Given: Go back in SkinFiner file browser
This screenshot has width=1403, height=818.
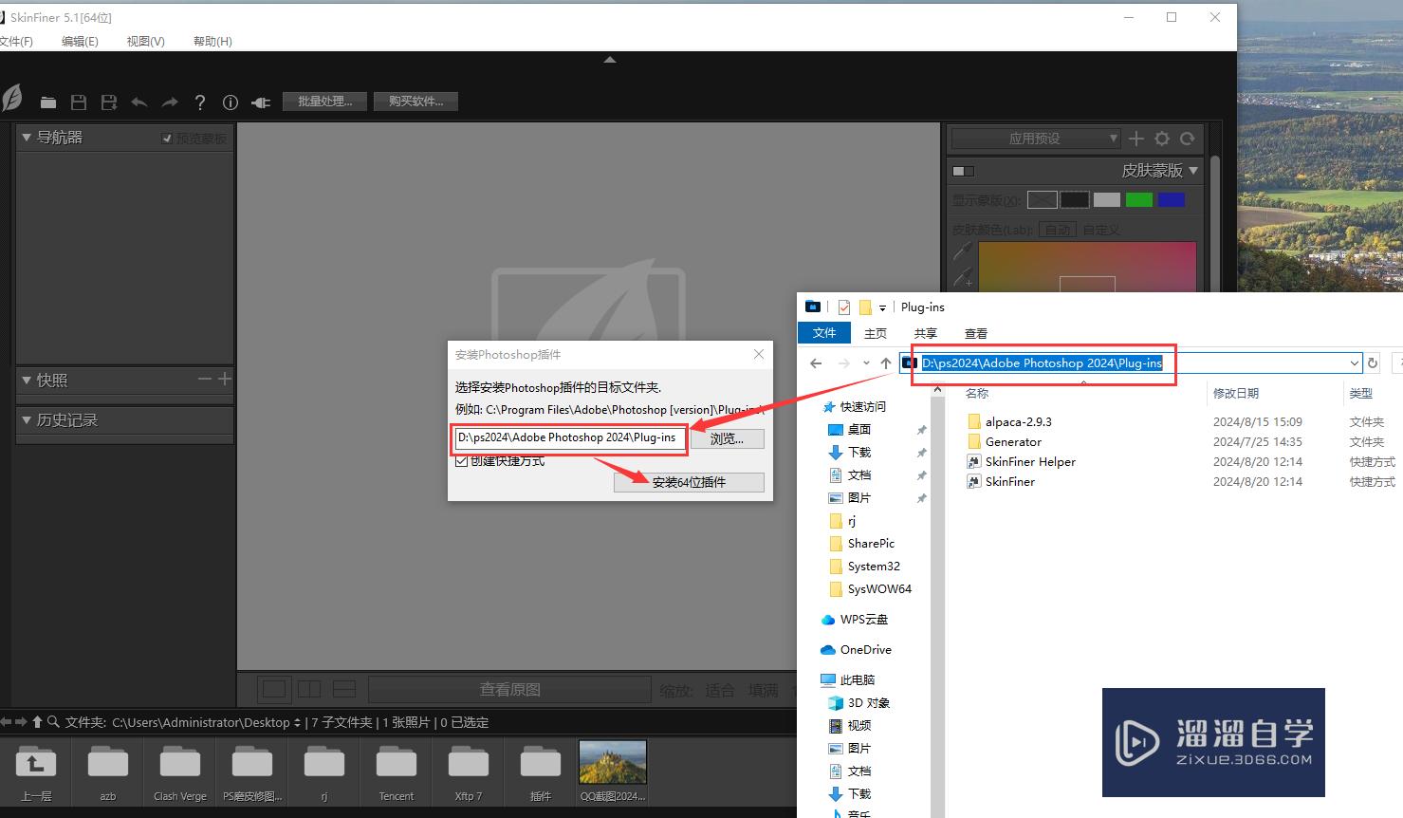Looking at the screenshot, I should 6,722.
